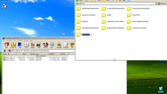167x94 pixels.
Task: Select the Documents and Settings folder
Action: point(86,15)
